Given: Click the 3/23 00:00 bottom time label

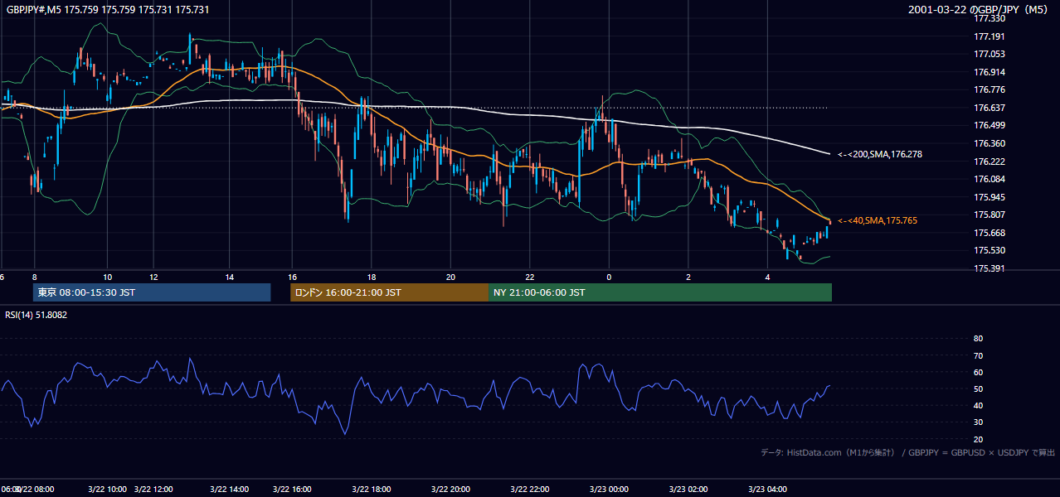Looking at the screenshot, I should coord(610,489).
